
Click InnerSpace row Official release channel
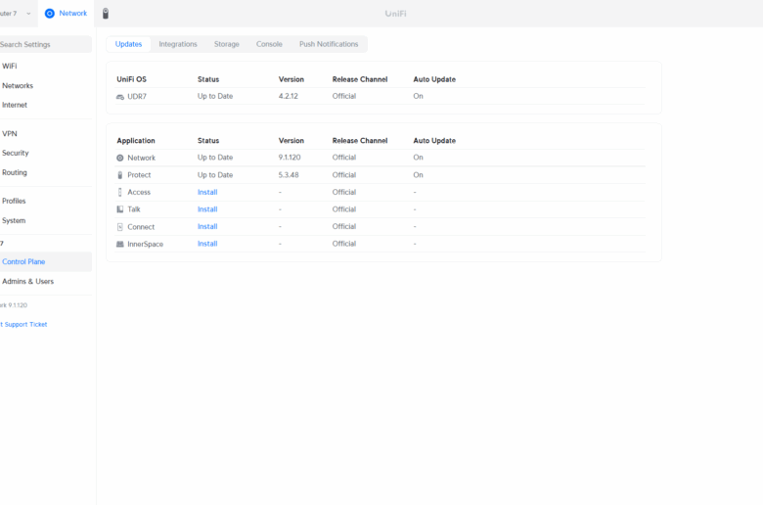[x=344, y=244]
